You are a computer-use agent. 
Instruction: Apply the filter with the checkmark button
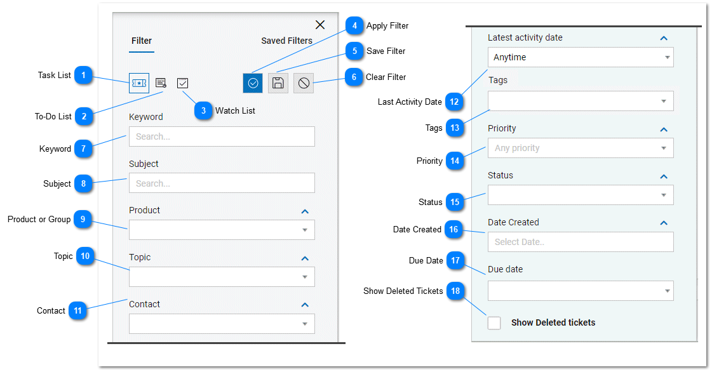click(x=253, y=83)
